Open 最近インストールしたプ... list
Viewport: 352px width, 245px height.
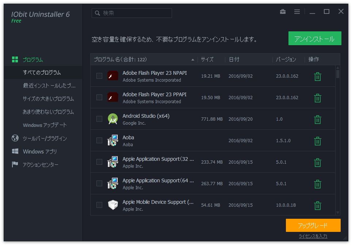pyautogui.click(x=49, y=86)
